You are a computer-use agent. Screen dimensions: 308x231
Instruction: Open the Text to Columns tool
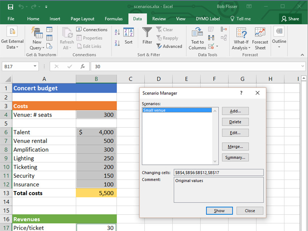[x=197, y=38]
